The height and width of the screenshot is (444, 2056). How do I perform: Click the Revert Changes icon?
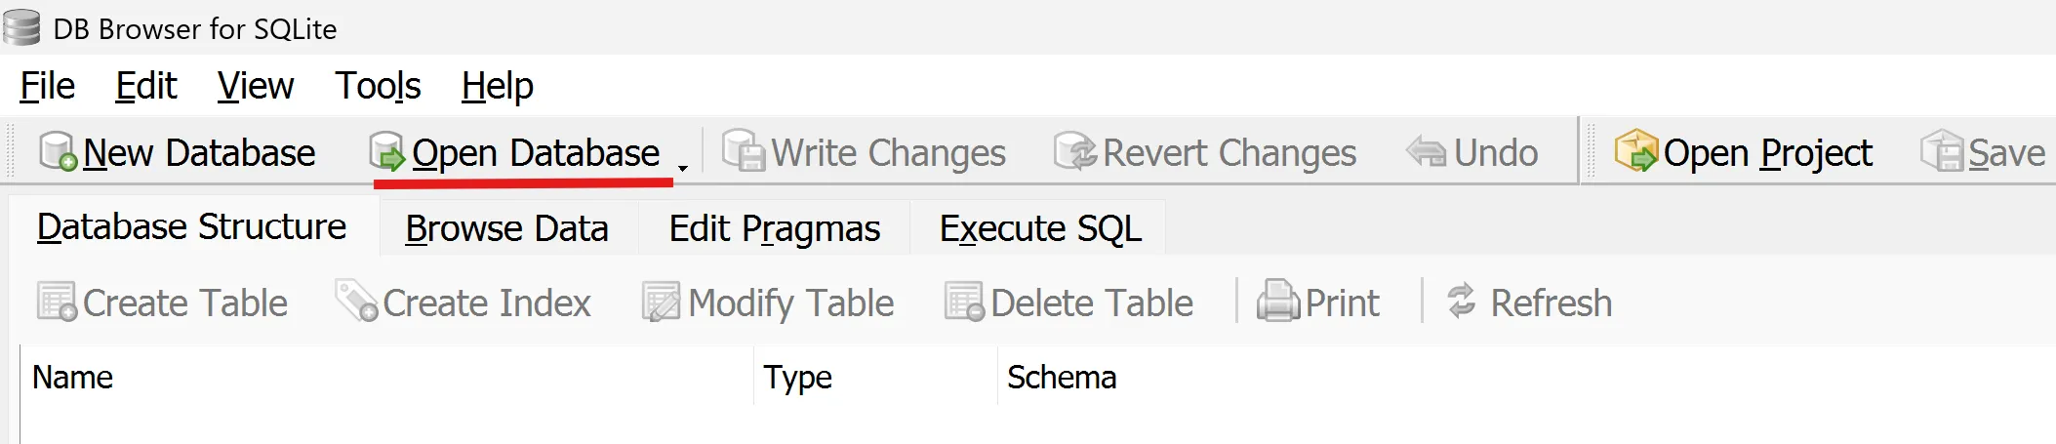(1075, 152)
